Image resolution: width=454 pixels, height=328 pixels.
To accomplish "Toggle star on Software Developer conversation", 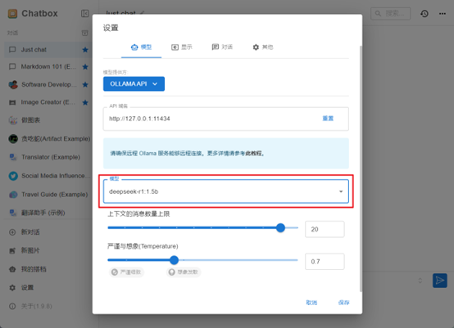I will pyautogui.click(x=85, y=85).
